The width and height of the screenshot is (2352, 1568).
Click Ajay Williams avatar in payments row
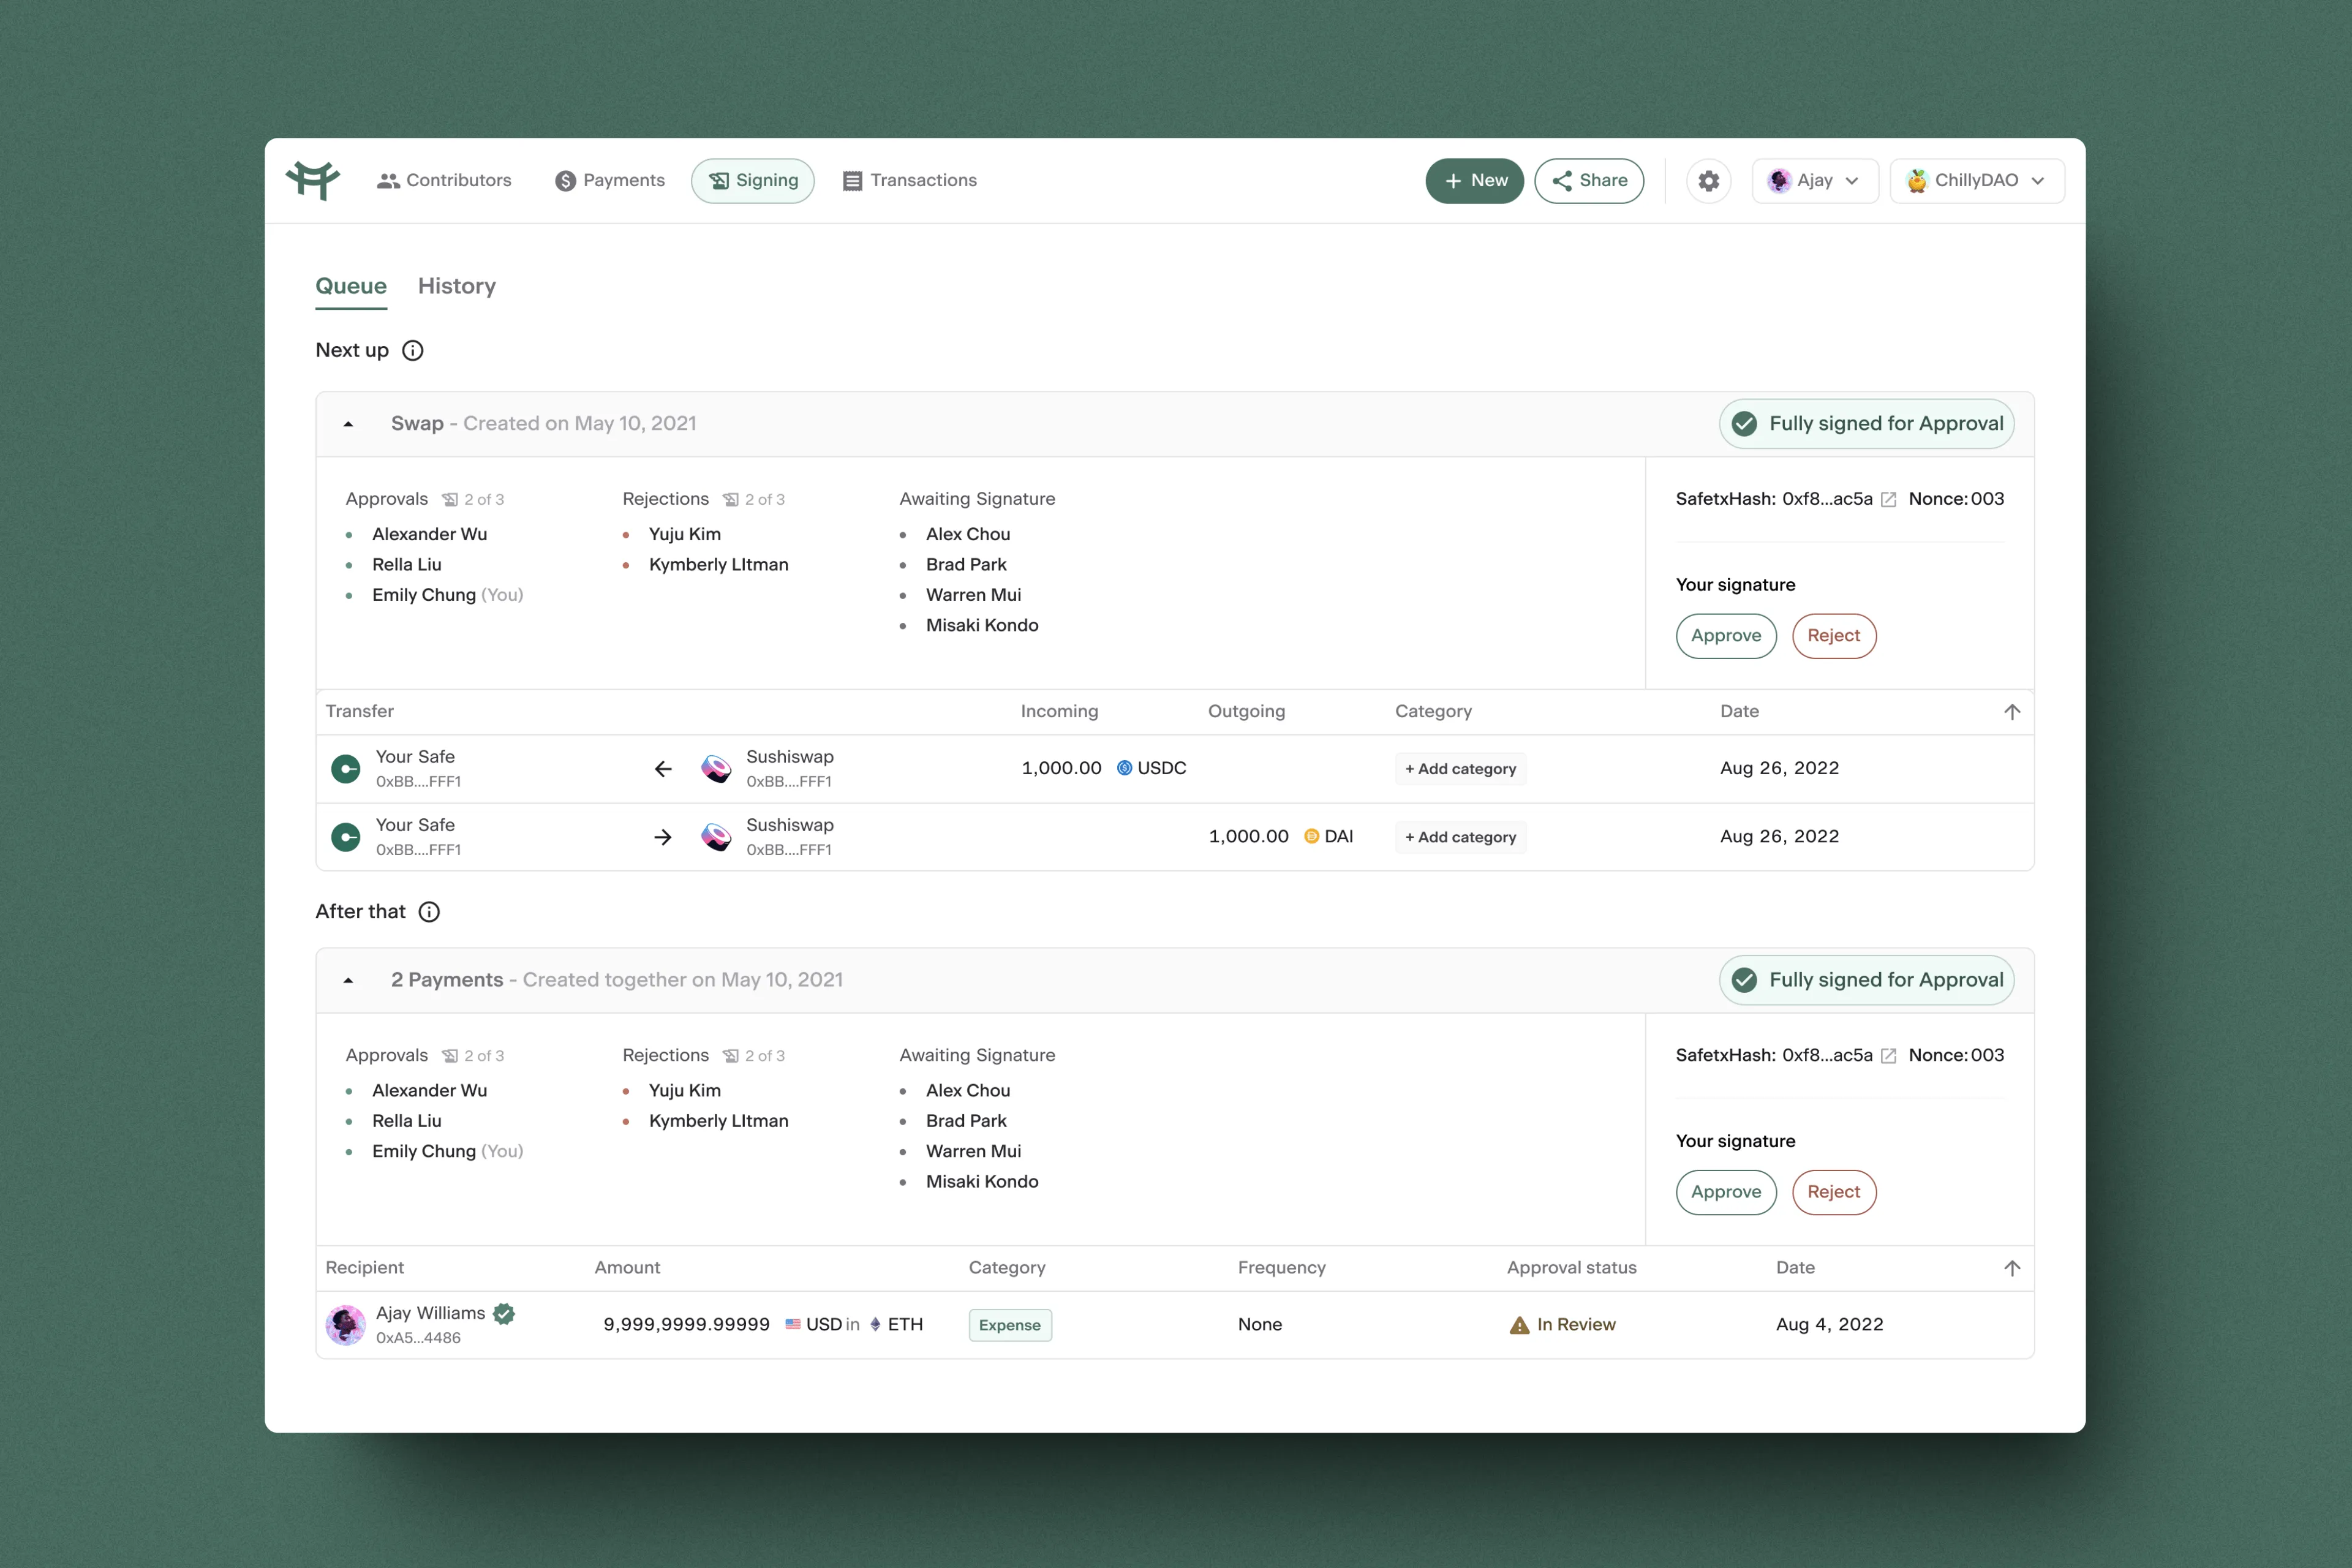pyautogui.click(x=345, y=1324)
